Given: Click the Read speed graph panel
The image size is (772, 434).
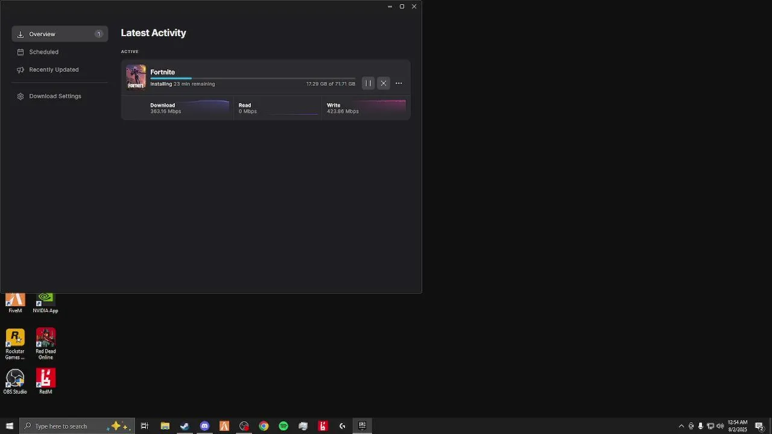Looking at the screenshot, I should [277, 108].
